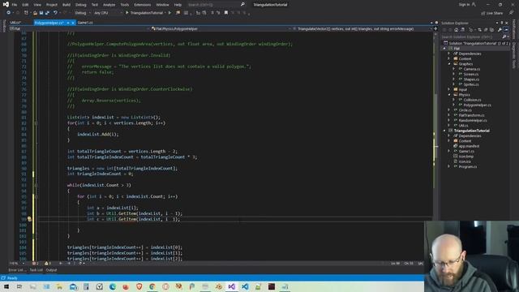
Task: Click the search magnifier icon in title bar
Action: pos(242,5)
